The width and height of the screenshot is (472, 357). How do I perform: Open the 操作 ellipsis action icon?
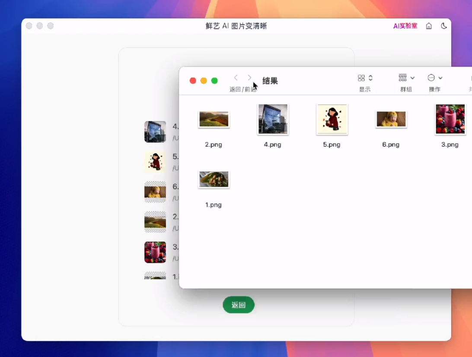tap(431, 78)
